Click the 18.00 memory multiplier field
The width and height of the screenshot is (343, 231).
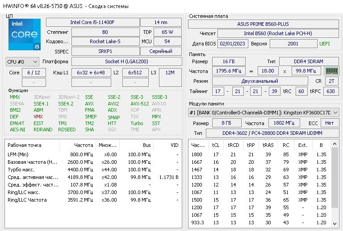point(268,71)
